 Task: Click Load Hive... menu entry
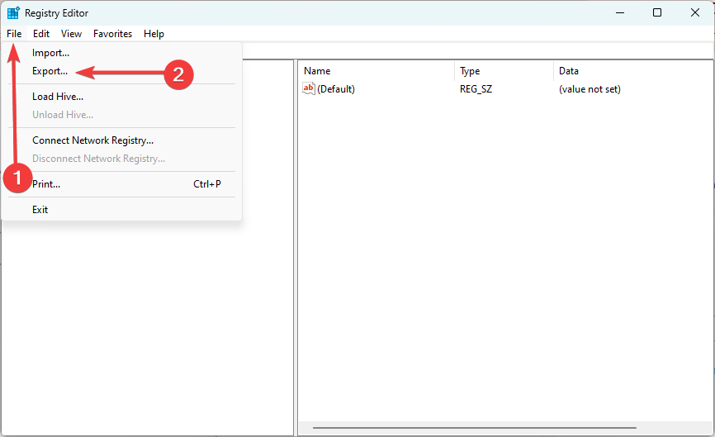click(57, 97)
